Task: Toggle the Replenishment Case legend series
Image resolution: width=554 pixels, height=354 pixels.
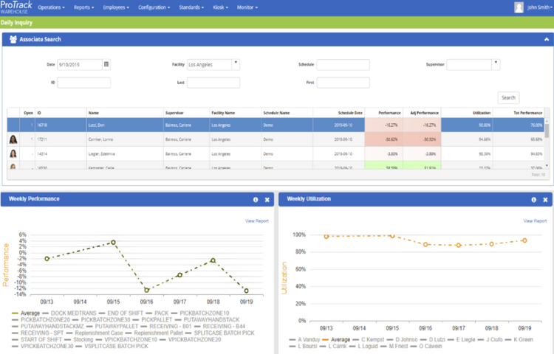Action: click(x=95, y=333)
